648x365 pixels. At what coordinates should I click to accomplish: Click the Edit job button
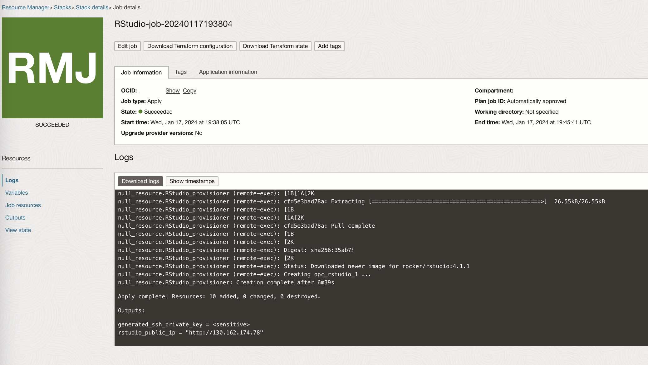(x=127, y=46)
